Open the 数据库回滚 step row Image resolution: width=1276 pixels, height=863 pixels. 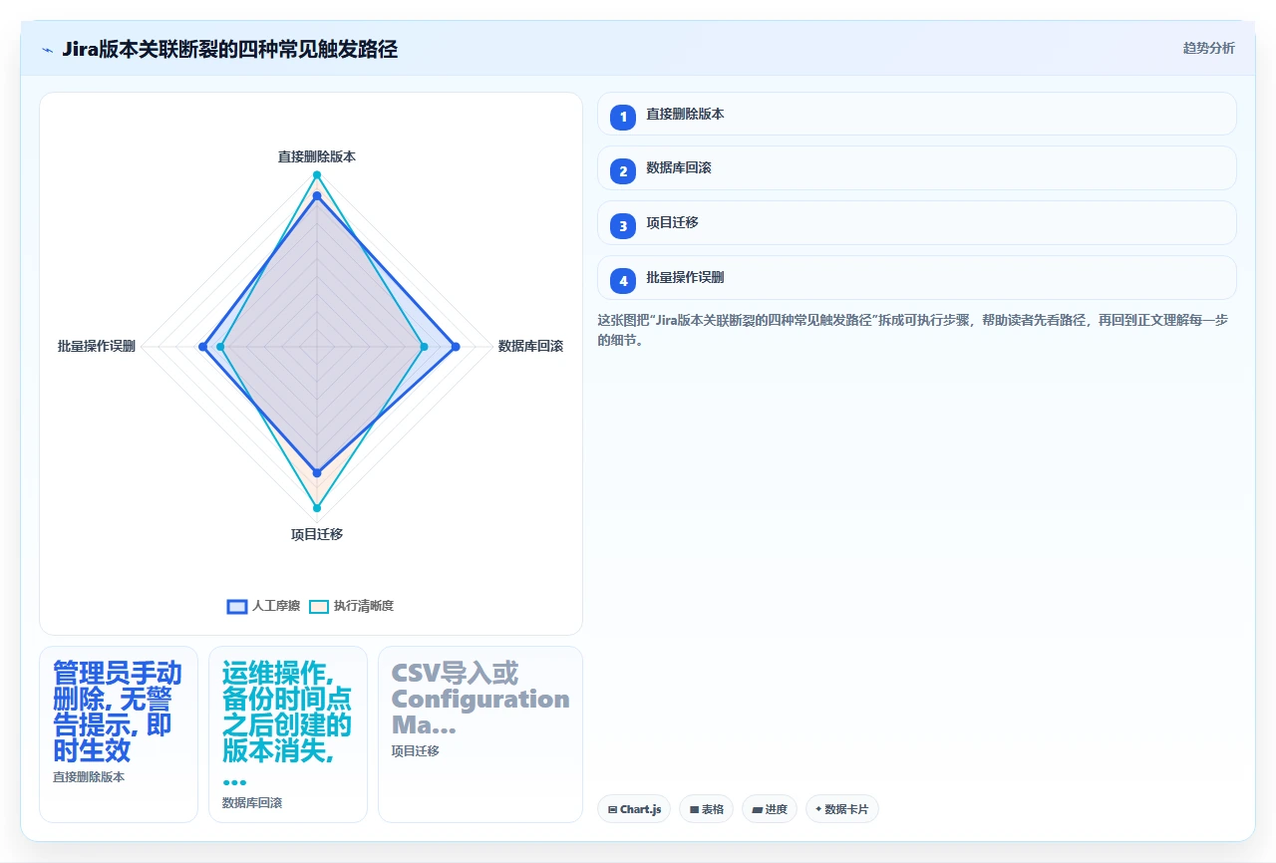[x=916, y=168]
